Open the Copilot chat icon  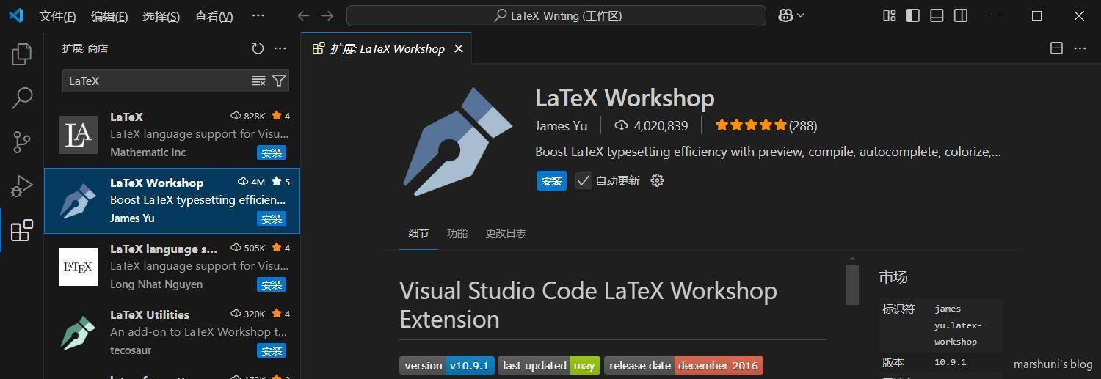tap(785, 15)
